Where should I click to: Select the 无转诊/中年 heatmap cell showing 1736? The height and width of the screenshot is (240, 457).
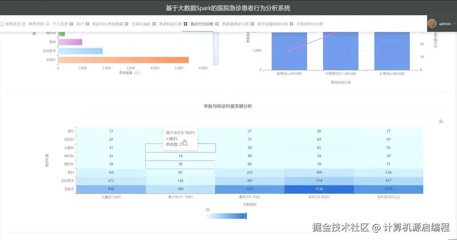(320, 189)
